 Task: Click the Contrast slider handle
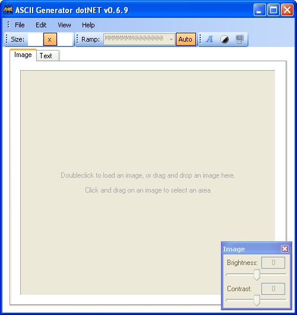coord(257,301)
